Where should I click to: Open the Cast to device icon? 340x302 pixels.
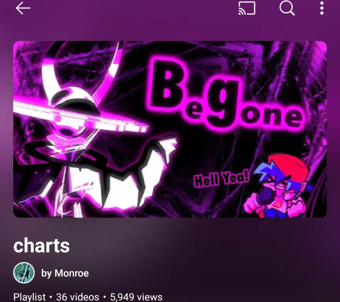tap(247, 8)
